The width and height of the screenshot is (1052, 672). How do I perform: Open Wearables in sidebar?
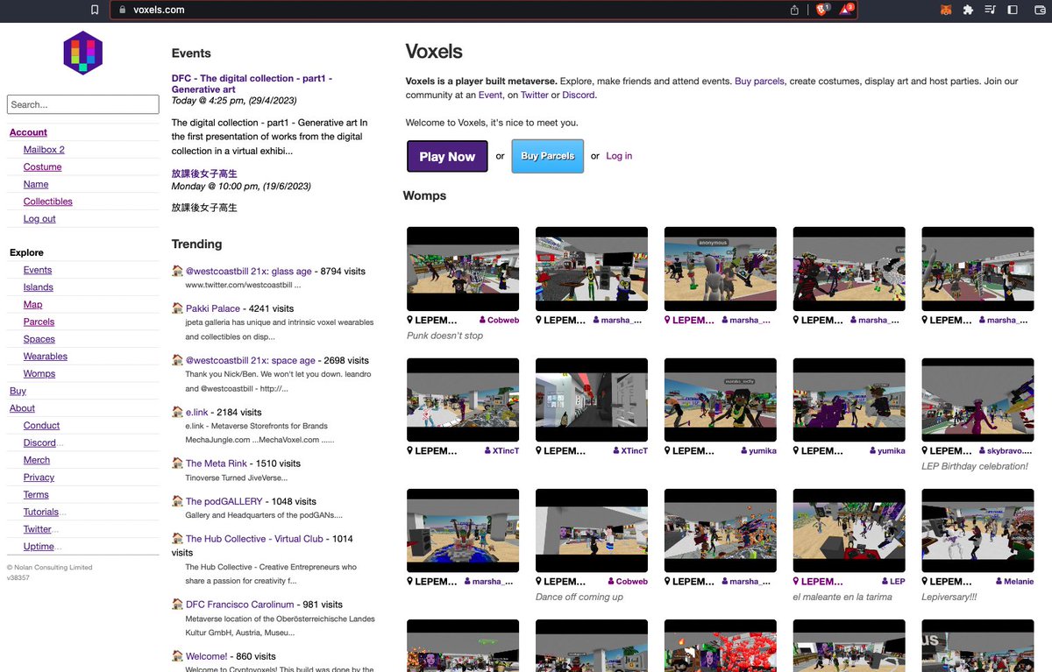point(46,357)
